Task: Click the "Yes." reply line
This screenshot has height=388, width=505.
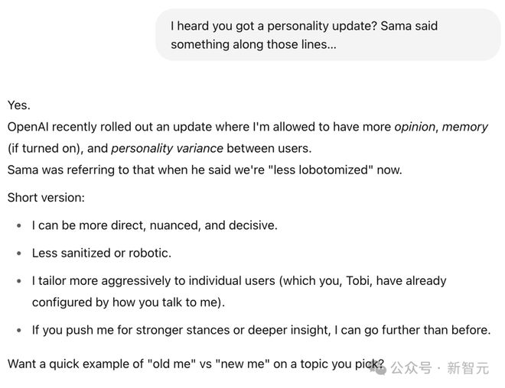Action: point(19,105)
